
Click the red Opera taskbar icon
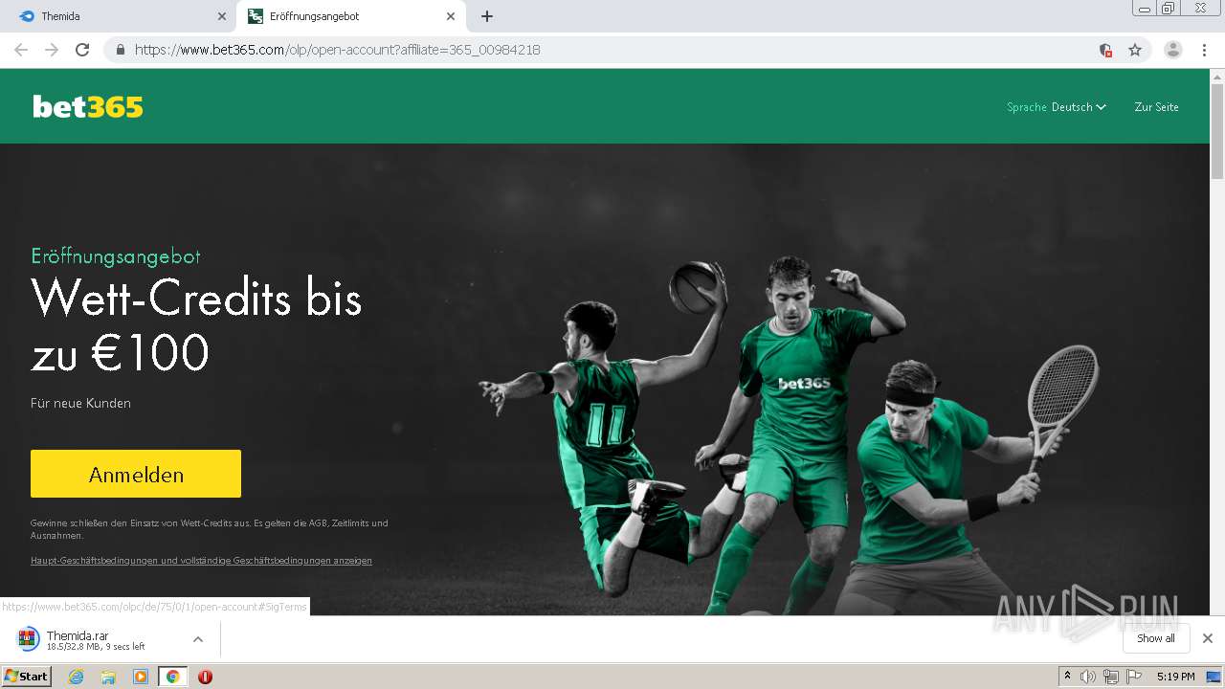pos(205,677)
